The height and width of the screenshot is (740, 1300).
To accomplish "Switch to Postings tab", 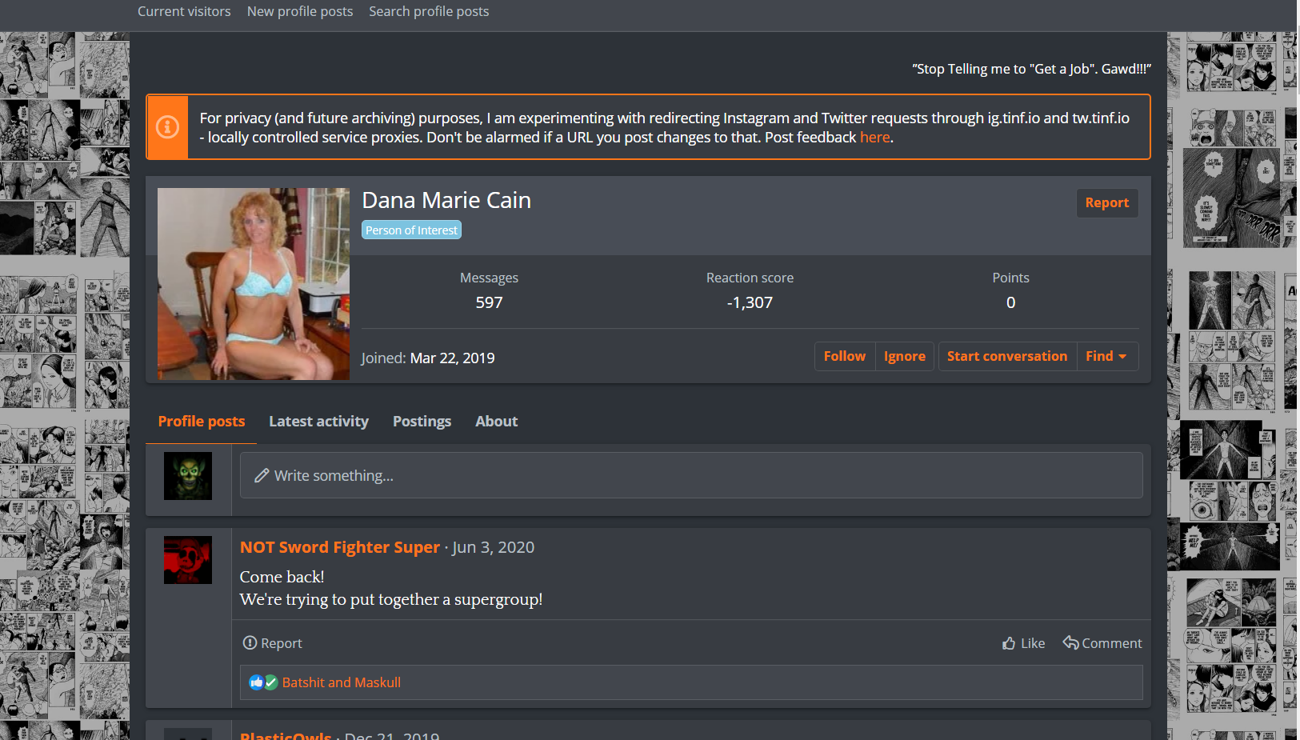I will click(x=422, y=422).
